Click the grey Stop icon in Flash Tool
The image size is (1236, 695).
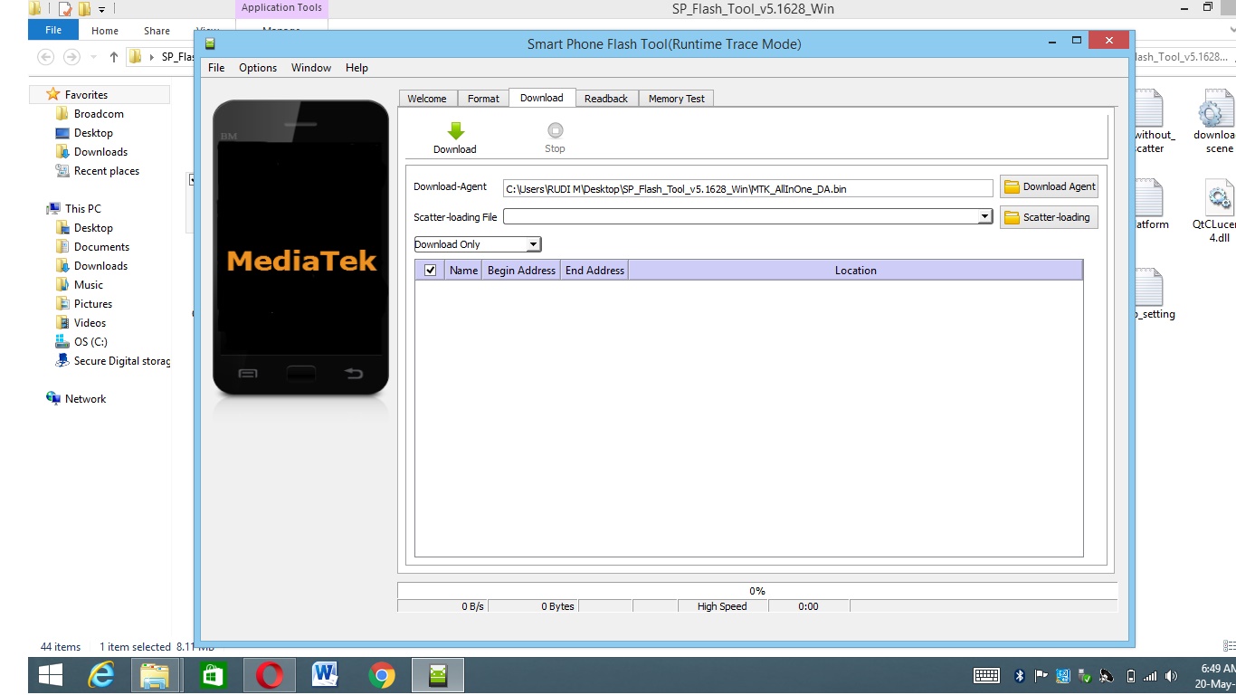[555, 130]
